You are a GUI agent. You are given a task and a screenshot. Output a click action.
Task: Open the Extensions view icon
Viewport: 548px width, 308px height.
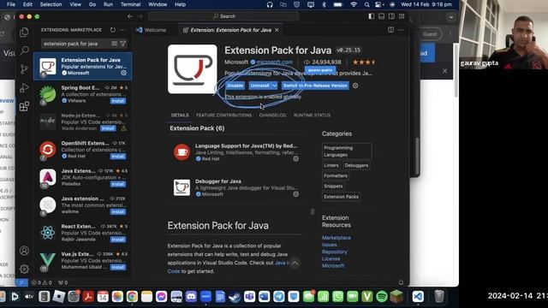click(x=24, y=106)
